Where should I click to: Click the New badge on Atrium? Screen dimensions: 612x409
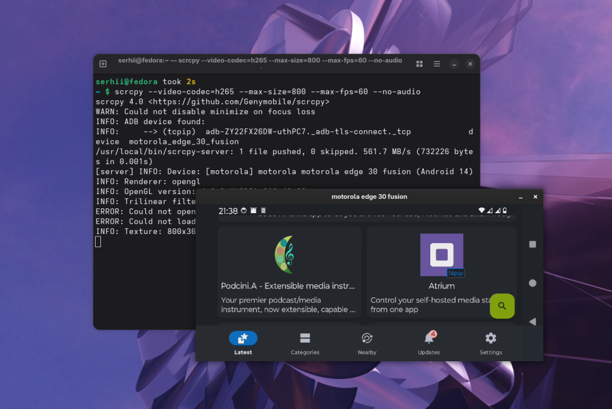coord(455,273)
